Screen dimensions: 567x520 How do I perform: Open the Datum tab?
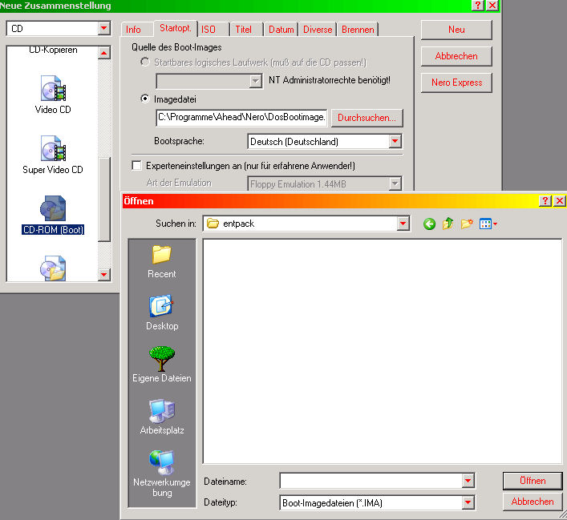tap(281, 30)
